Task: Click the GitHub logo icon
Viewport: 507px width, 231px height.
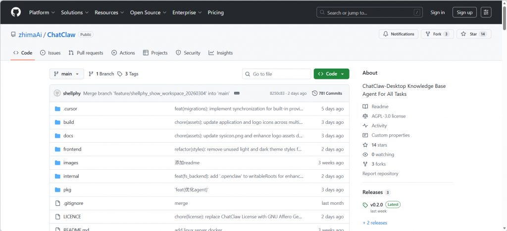Action: (16, 12)
